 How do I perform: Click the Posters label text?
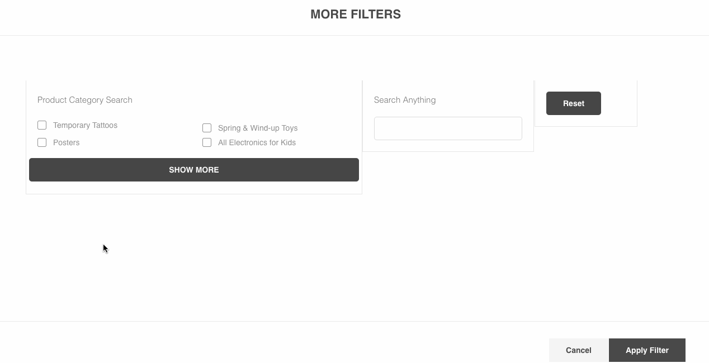[66, 142]
